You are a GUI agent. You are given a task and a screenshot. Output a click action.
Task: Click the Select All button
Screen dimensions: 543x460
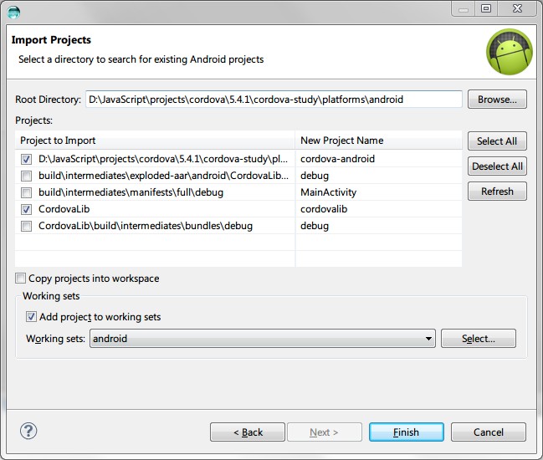point(497,141)
